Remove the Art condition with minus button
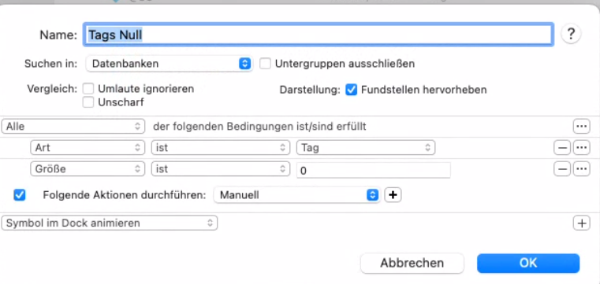The height and width of the screenshot is (284, 600). pos(562,147)
